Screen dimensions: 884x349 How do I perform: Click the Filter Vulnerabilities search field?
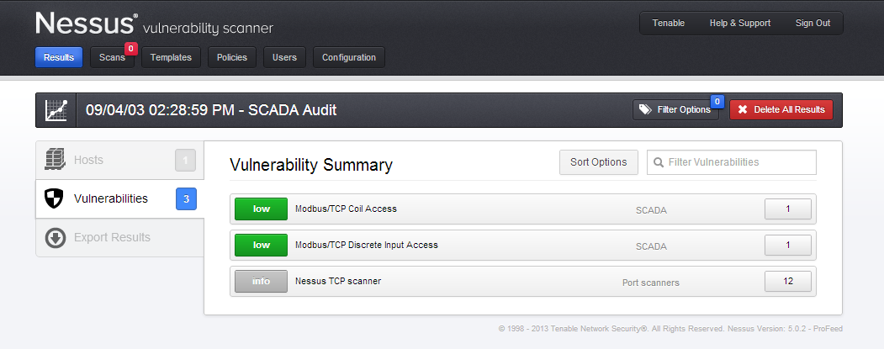(731, 162)
